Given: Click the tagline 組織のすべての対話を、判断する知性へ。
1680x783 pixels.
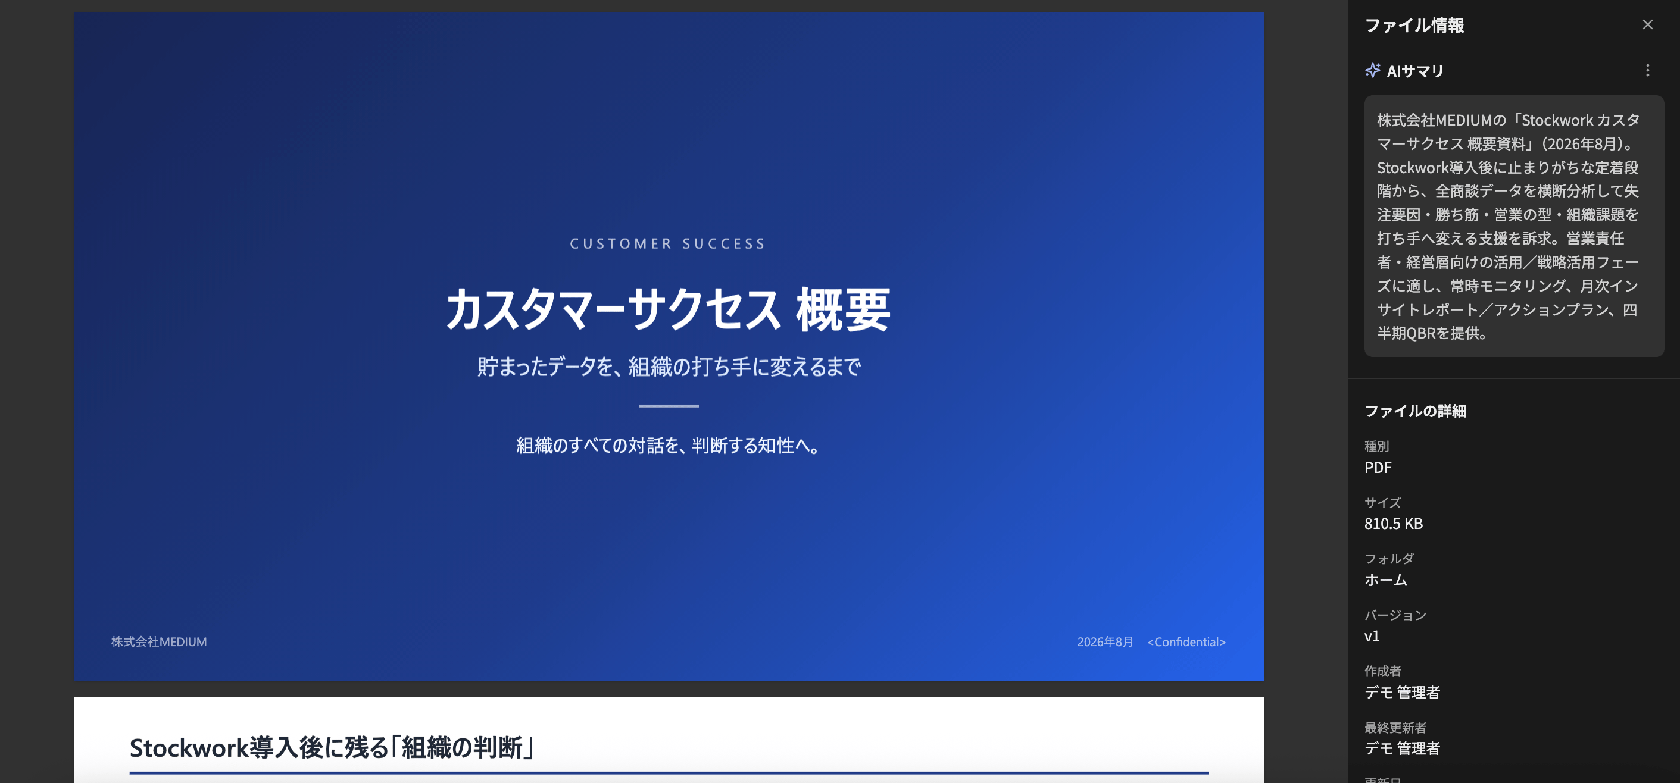Looking at the screenshot, I should pos(669,445).
